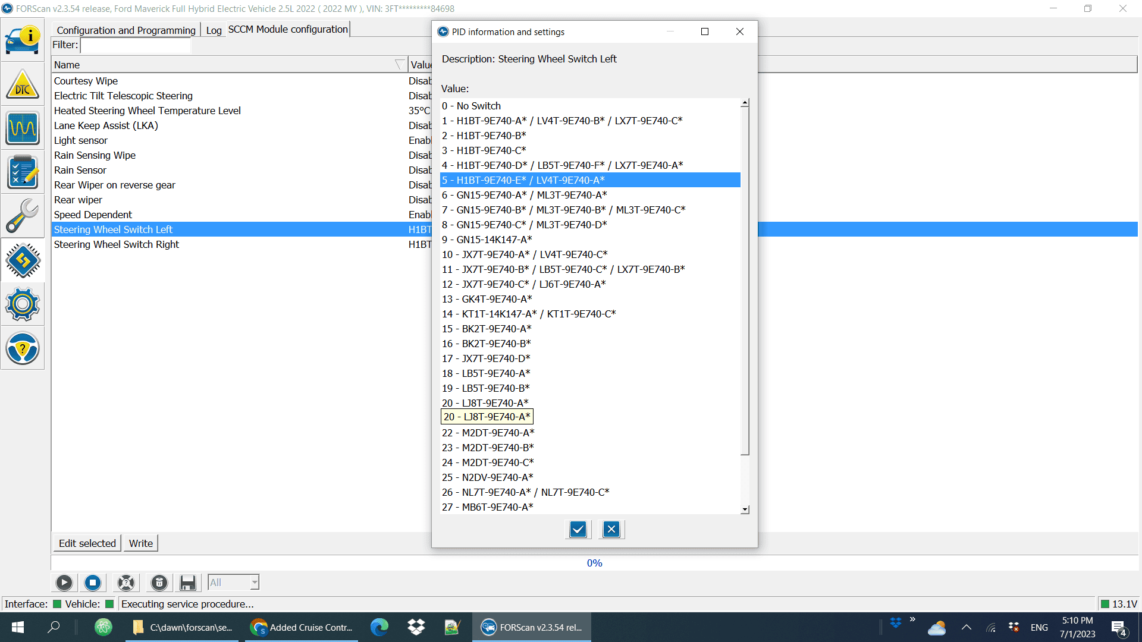The image size is (1142, 642).
Task: Click the Write button
Action: (x=141, y=543)
